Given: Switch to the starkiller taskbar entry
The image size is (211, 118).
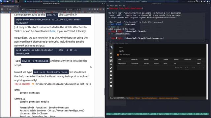Looking at the screenshot, I should coord(144,1).
